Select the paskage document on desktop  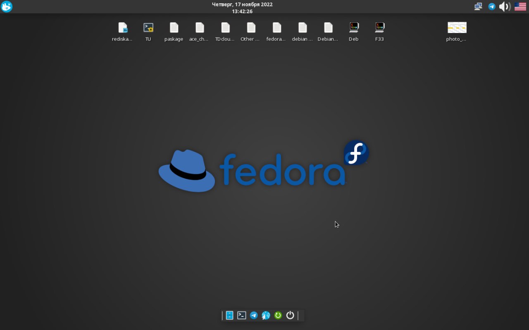pyautogui.click(x=174, y=32)
